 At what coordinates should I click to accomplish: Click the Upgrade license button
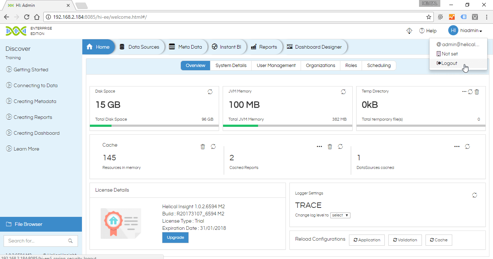coord(175,238)
